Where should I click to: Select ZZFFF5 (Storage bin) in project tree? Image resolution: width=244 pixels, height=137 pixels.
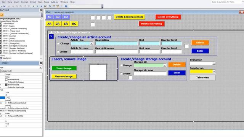coord(11,43)
